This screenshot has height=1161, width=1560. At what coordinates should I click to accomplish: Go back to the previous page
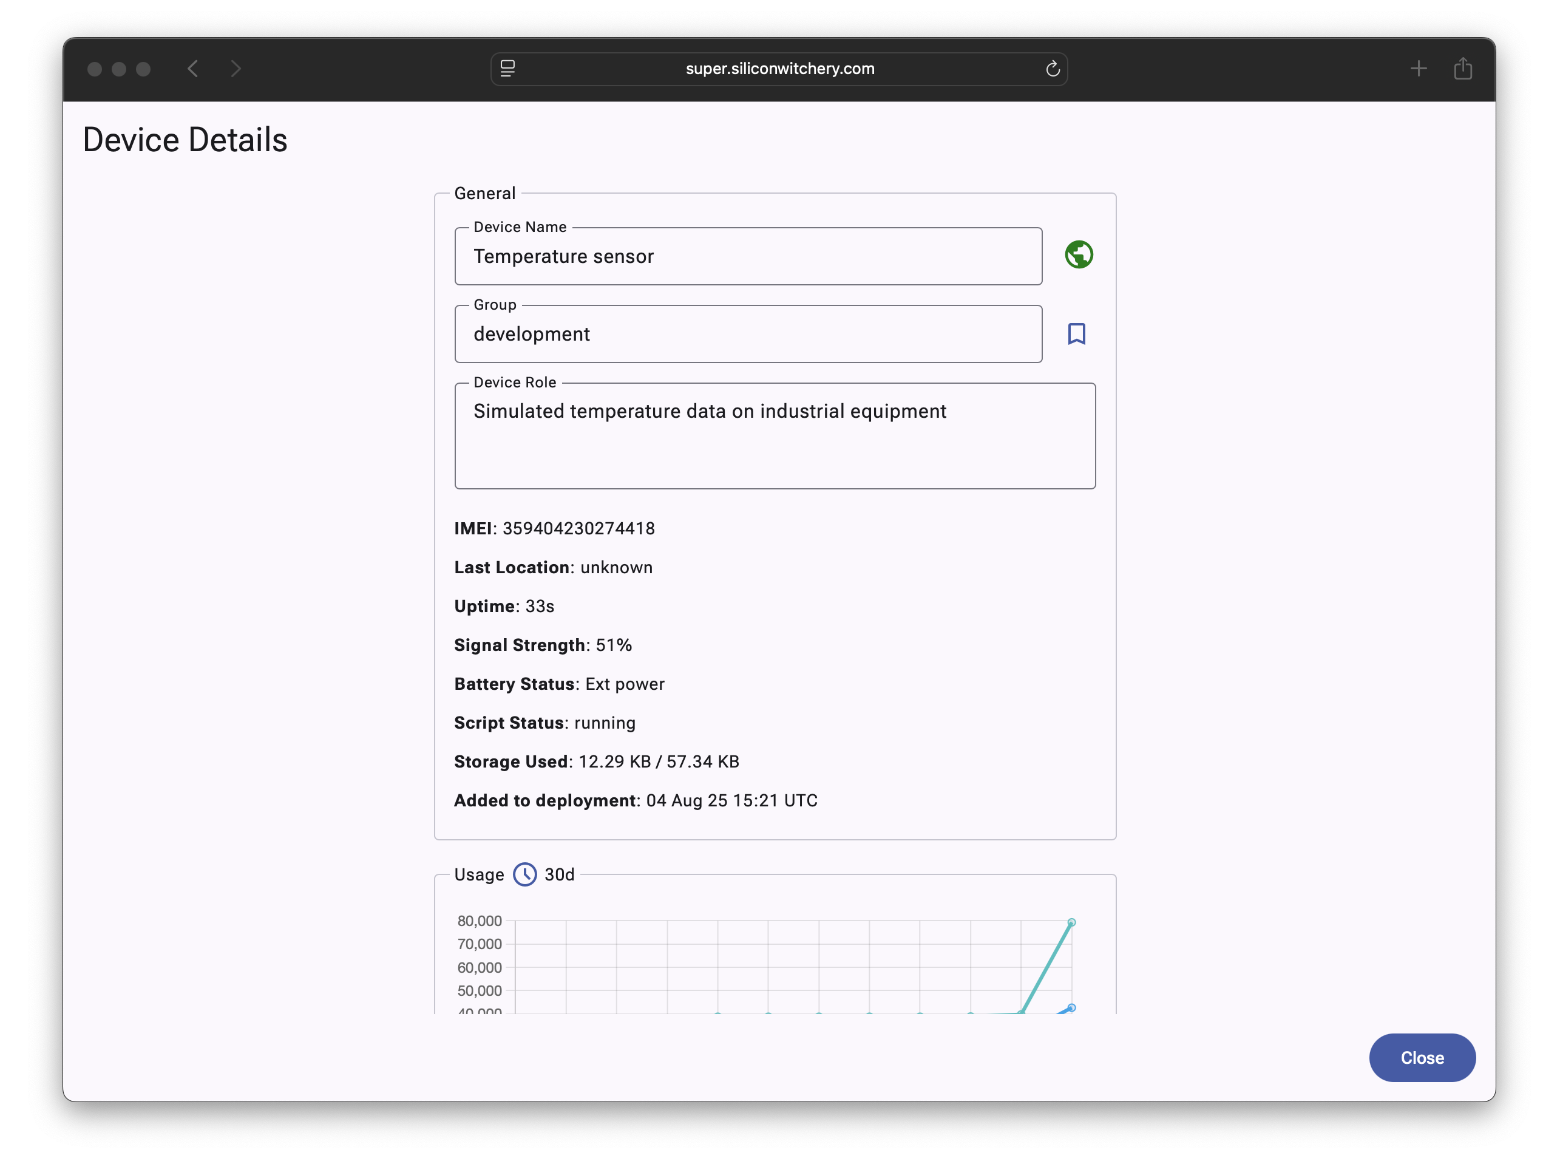(193, 69)
